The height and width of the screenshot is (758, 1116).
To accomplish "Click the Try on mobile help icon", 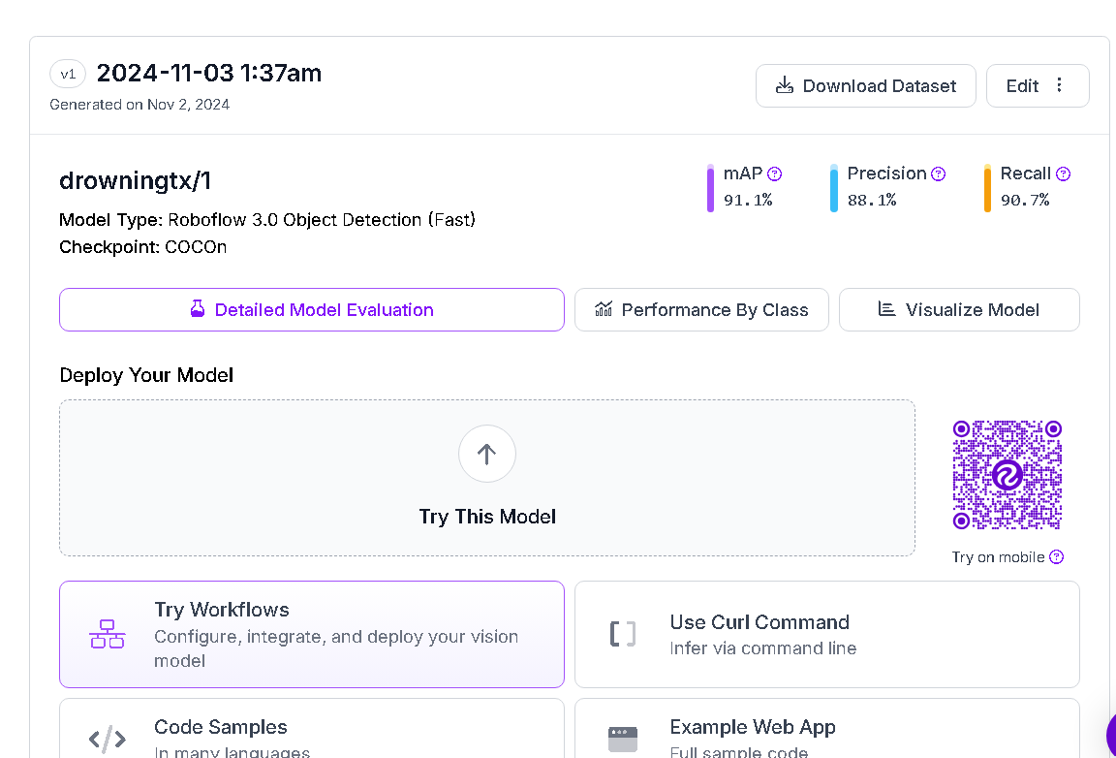I will [1057, 557].
